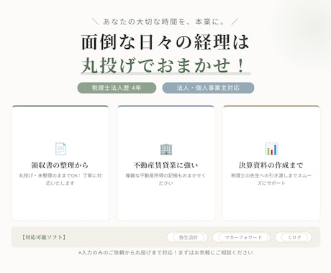Select the 税理士法人歴 4年 green badge
Viewport: 331px width, 273px height.
[x=117, y=88]
